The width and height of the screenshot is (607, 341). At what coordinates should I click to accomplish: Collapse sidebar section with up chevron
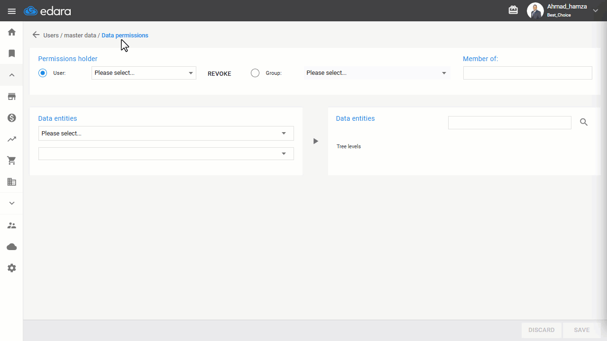12,75
